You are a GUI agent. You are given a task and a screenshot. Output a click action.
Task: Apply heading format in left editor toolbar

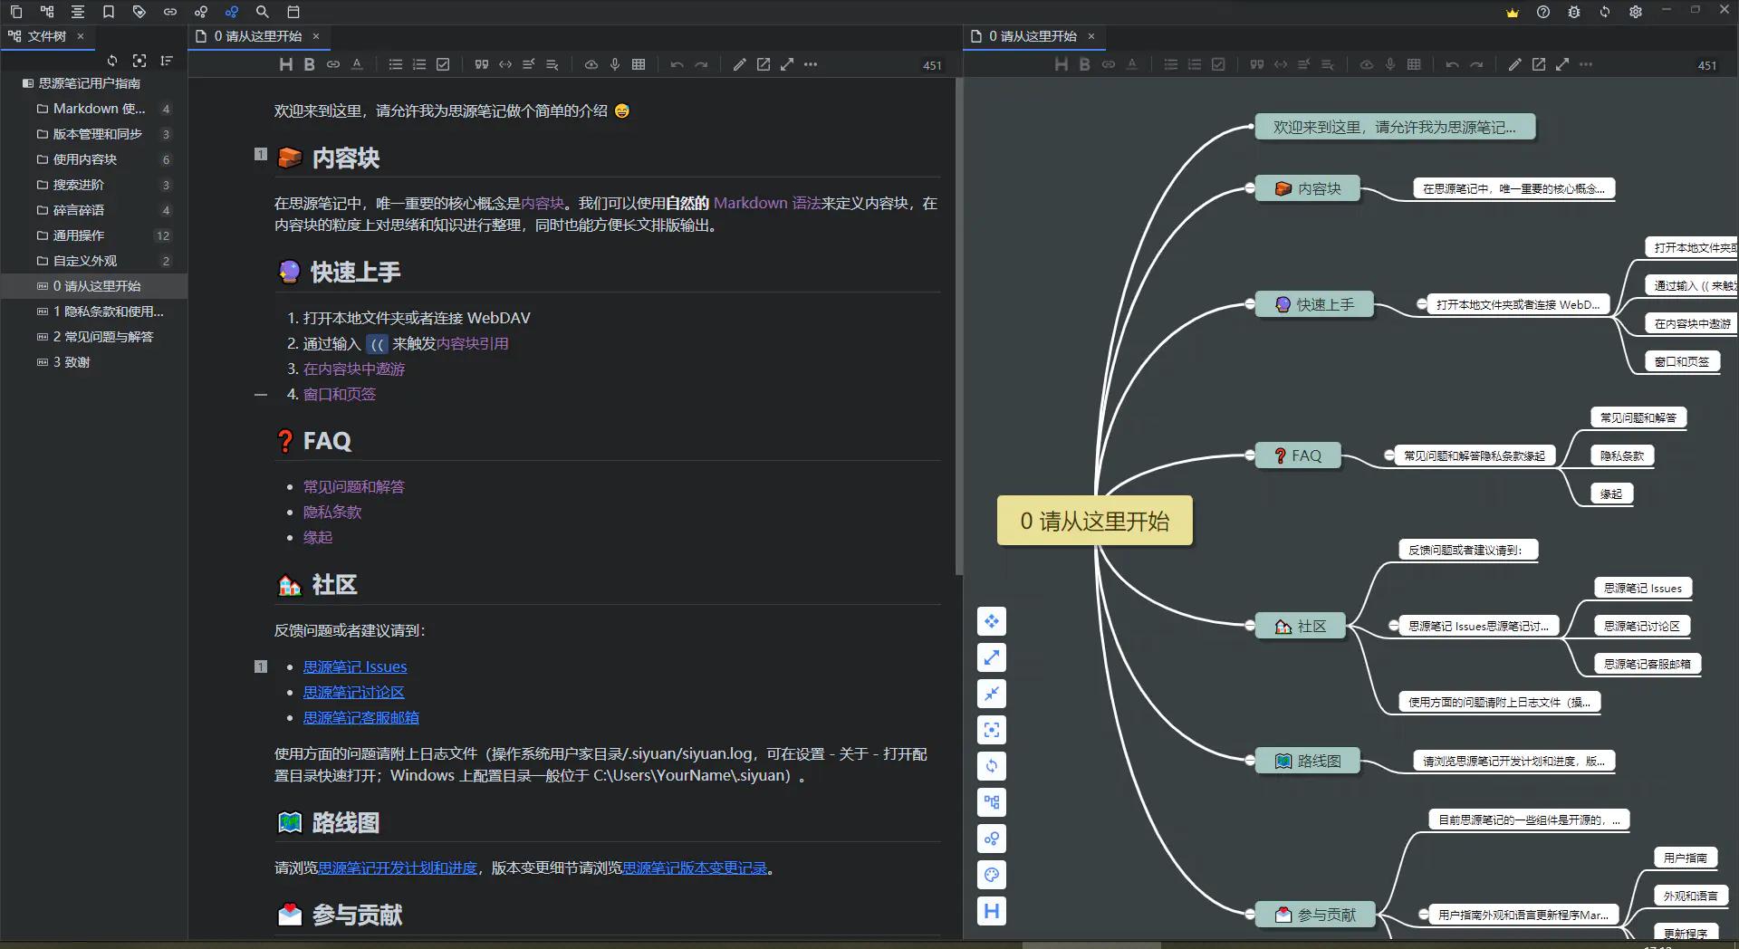286,64
